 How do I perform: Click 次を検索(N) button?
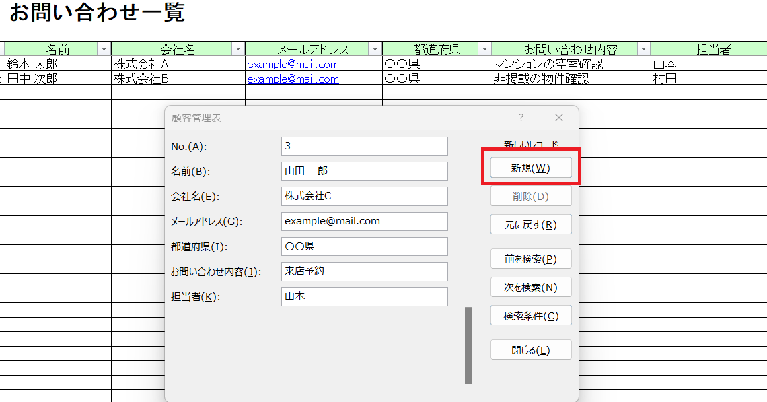pos(530,288)
